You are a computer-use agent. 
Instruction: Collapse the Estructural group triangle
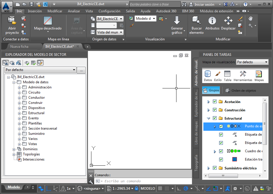pyautogui.click(x=209, y=118)
